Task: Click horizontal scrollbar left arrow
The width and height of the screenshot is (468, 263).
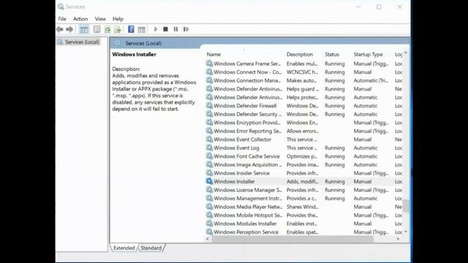Action: coord(208,239)
